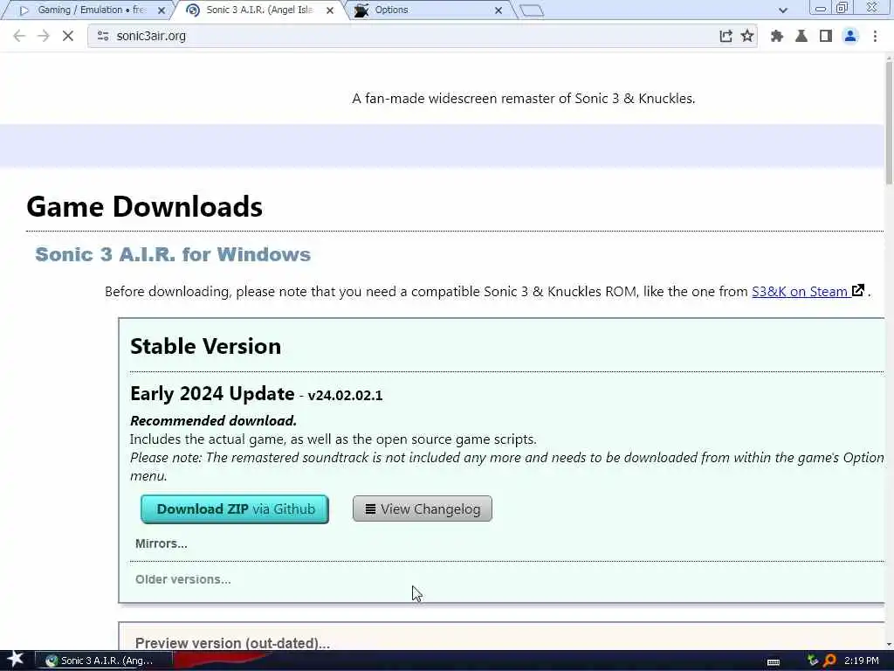Open a new browser tab
894x671 pixels.
click(532, 10)
